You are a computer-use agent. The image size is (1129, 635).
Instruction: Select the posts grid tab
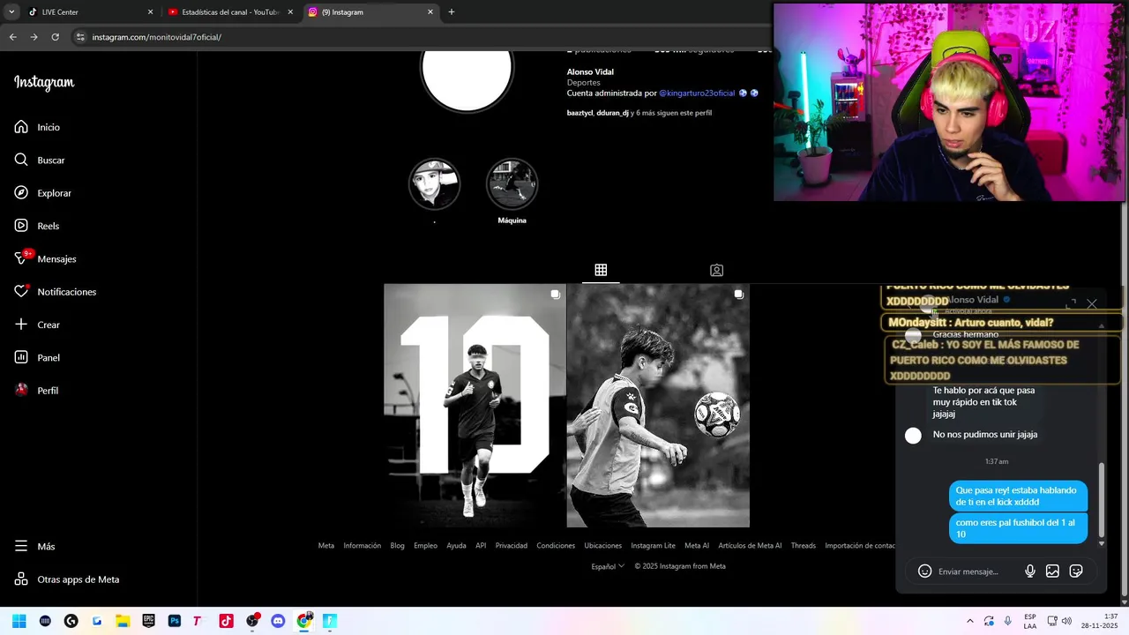(601, 270)
